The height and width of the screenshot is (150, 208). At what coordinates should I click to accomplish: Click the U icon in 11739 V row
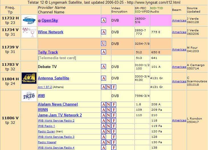pos(104,44)
